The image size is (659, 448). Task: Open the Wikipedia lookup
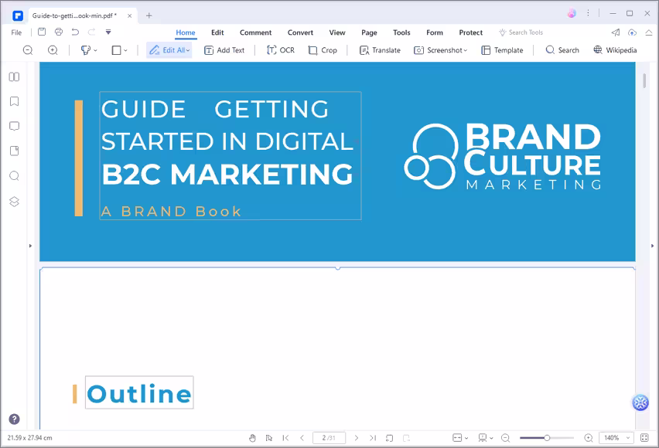point(615,50)
